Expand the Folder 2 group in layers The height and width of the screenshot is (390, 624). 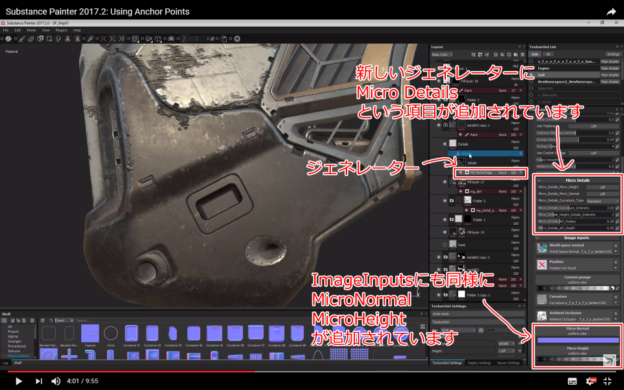click(451, 201)
